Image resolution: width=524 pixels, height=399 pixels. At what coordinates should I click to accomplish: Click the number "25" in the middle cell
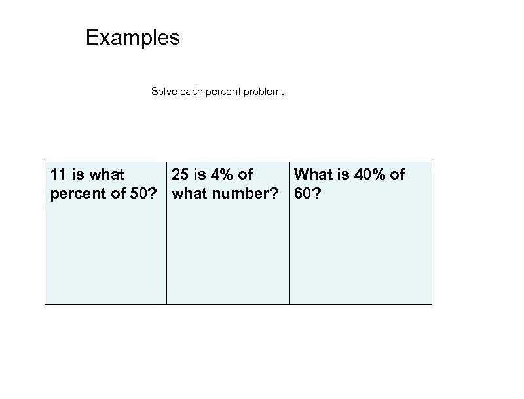pyautogui.click(x=181, y=175)
